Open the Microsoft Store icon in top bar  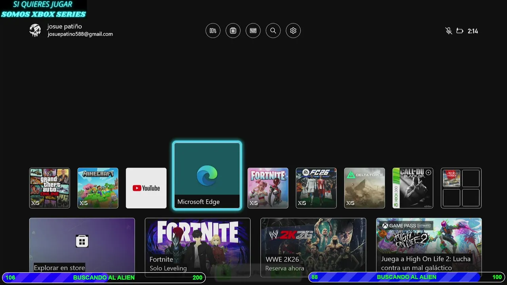click(x=233, y=30)
